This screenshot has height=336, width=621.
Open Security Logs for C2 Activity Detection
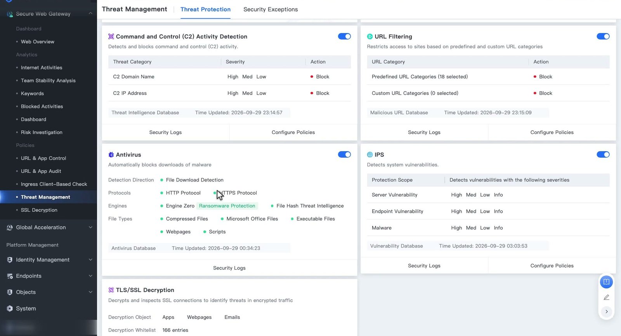pyautogui.click(x=165, y=132)
